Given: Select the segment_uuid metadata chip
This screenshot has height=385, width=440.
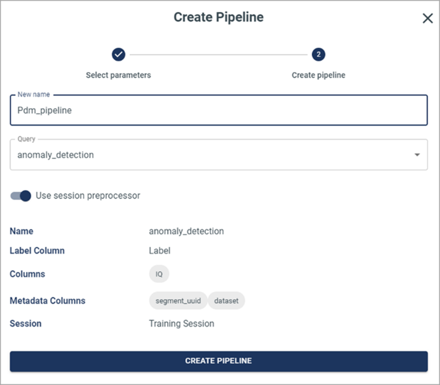Looking at the screenshot, I should [178, 301].
